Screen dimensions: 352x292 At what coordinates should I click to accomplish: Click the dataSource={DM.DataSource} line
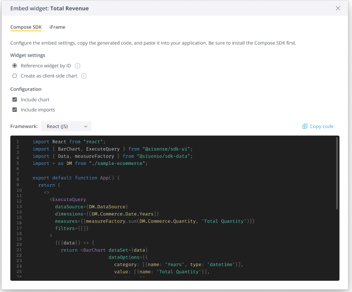click(92, 207)
